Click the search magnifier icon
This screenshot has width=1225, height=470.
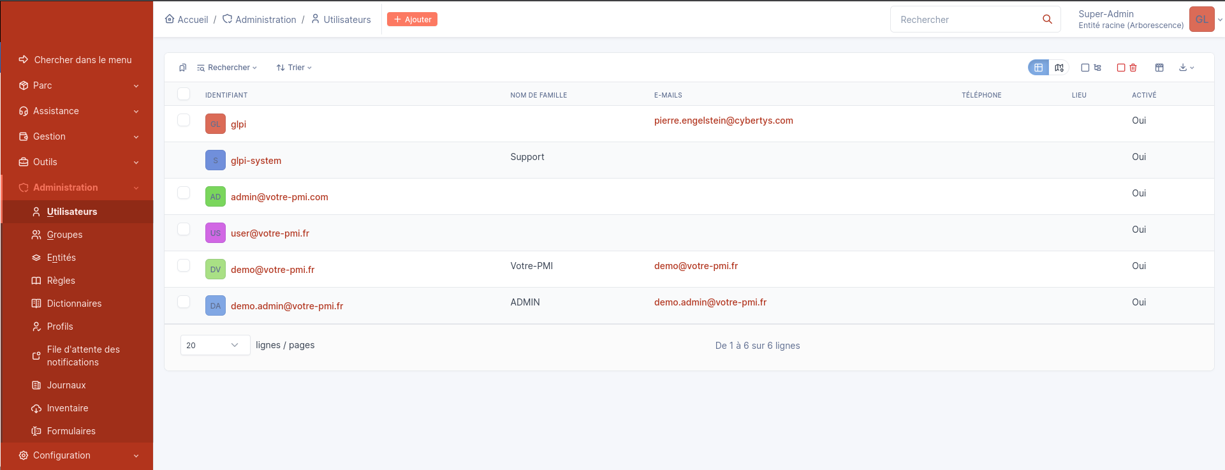click(x=1047, y=19)
